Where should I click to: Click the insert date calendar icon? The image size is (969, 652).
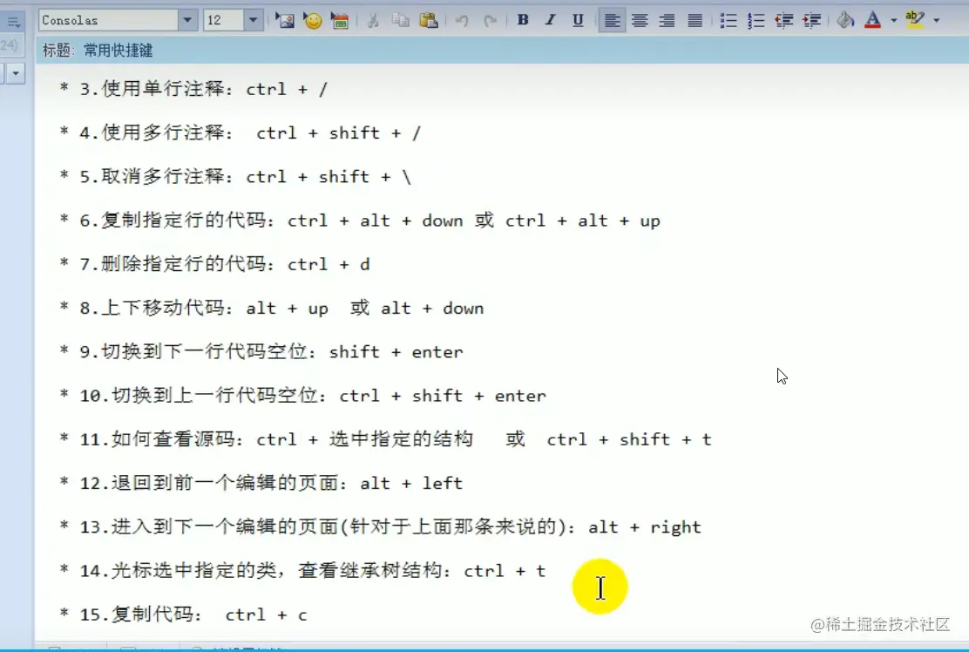(x=339, y=20)
